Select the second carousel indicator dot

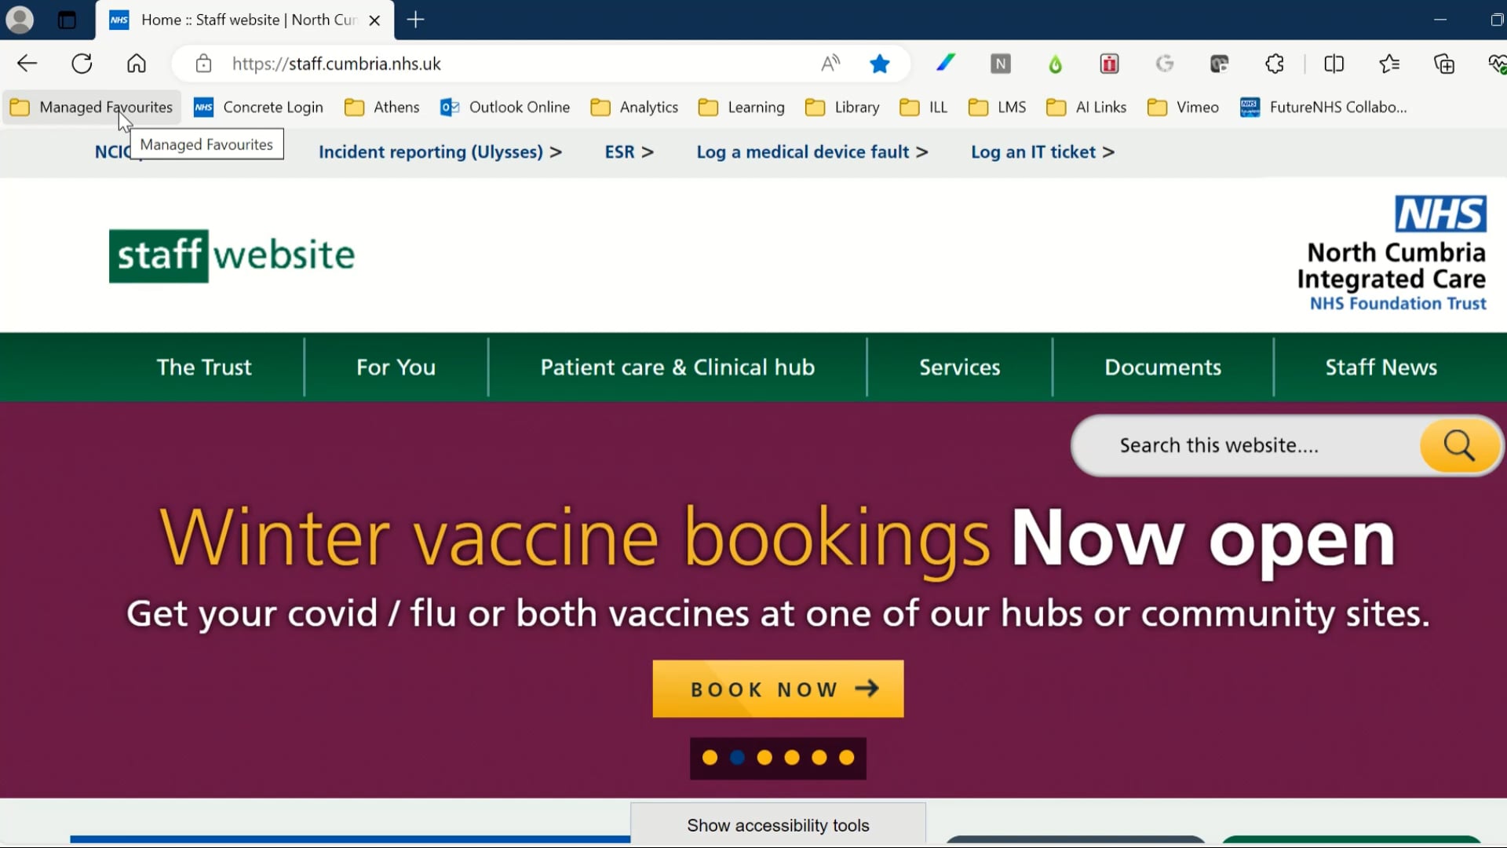coord(737,757)
